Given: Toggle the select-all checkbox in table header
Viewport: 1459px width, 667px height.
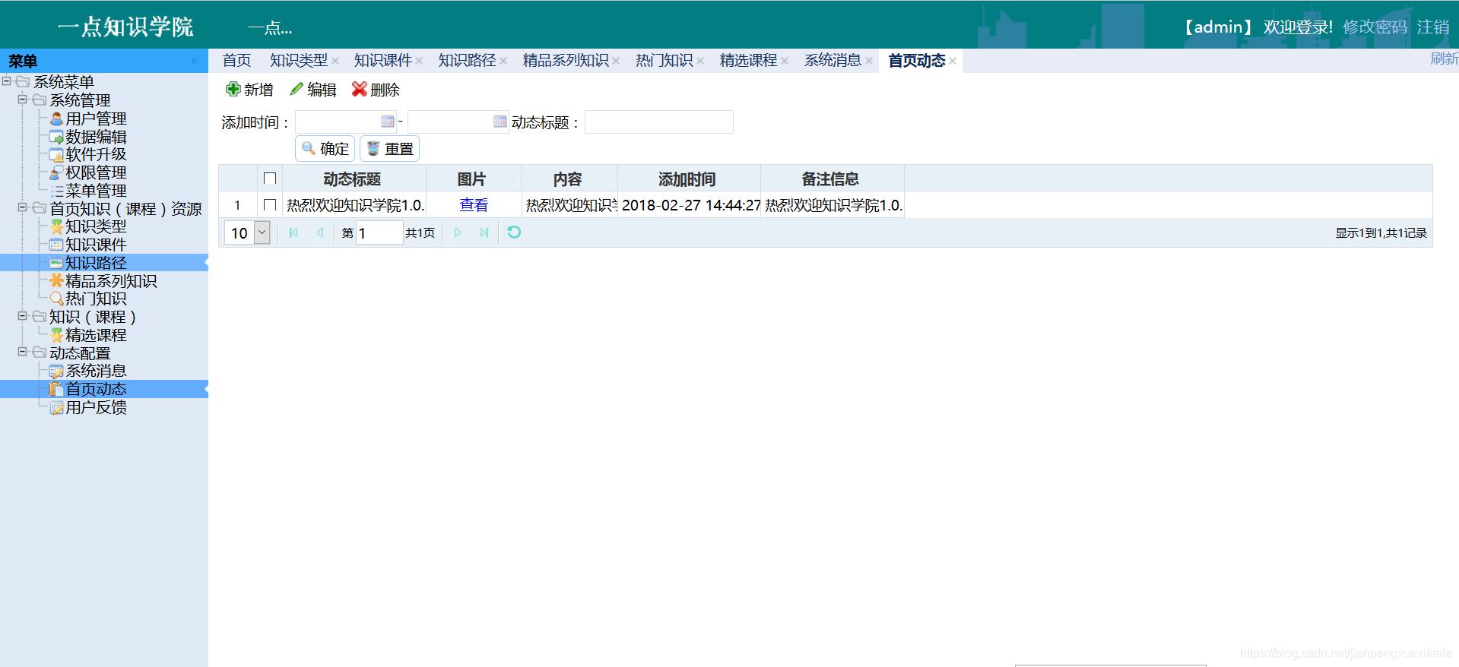Looking at the screenshot, I should coord(270,179).
